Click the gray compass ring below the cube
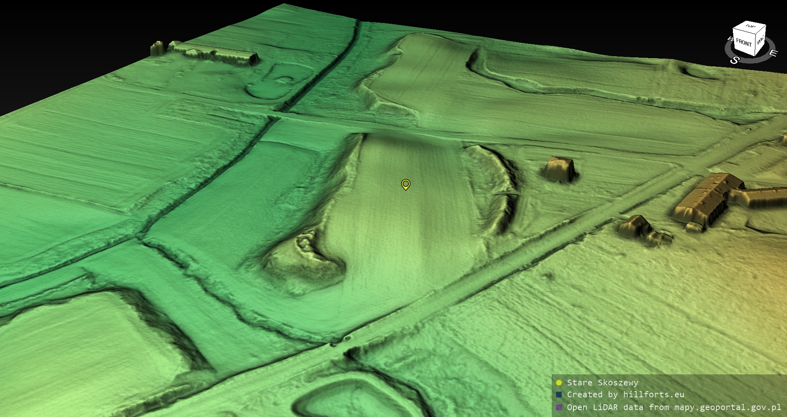787x417 pixels. pyautogui.click(x=754, y=60)
